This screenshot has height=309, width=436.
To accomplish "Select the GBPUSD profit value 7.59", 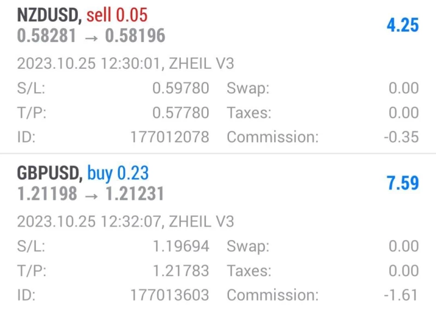I will point(403,183).
